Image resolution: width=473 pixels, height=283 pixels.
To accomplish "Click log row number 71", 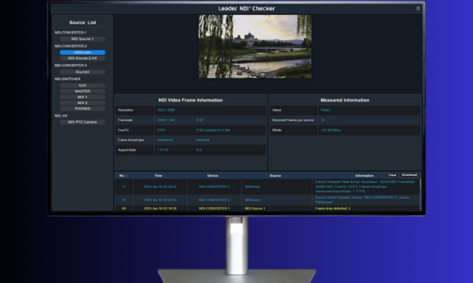I will click(124, 187).
